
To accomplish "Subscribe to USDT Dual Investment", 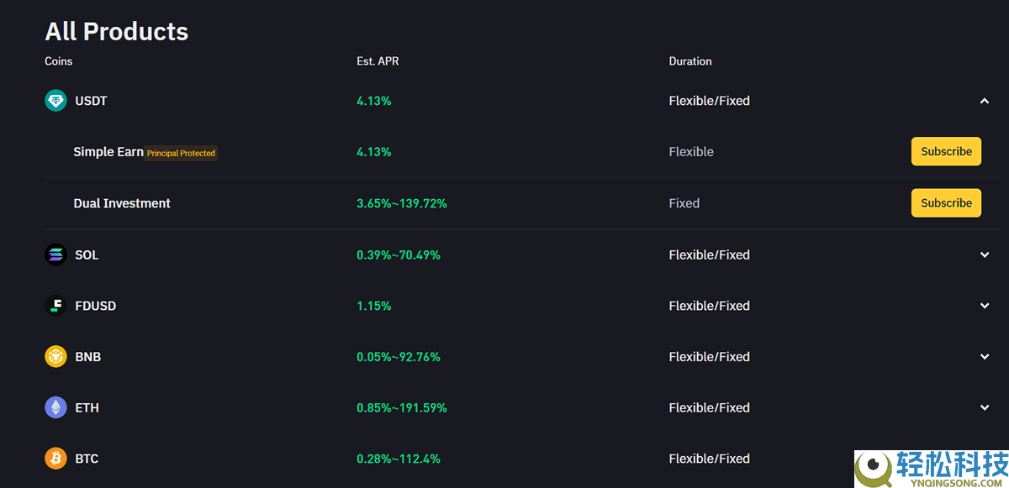I will (x=946, y=203).
